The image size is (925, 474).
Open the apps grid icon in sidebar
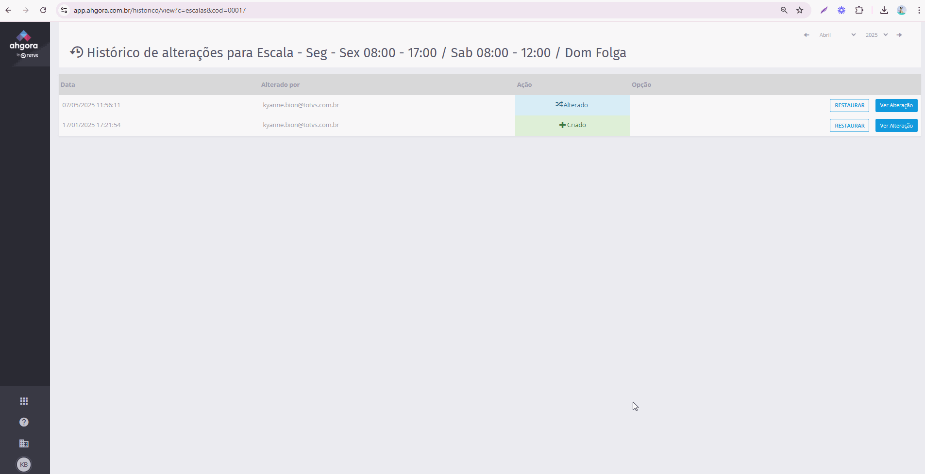tap(24, 401)
